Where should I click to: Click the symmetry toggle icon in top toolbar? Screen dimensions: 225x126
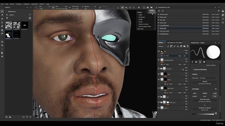122,7
